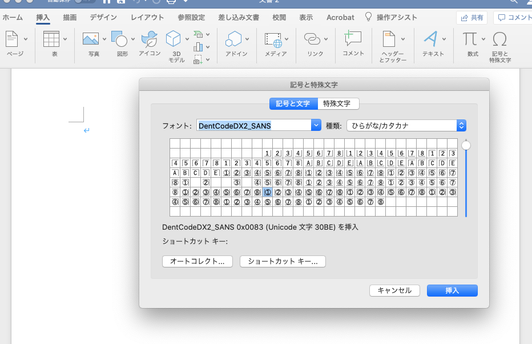Click the 3D Models cube icon
The width and height of the screenshot is (532, 344).
pyautogui.click(x=173, y=39)
